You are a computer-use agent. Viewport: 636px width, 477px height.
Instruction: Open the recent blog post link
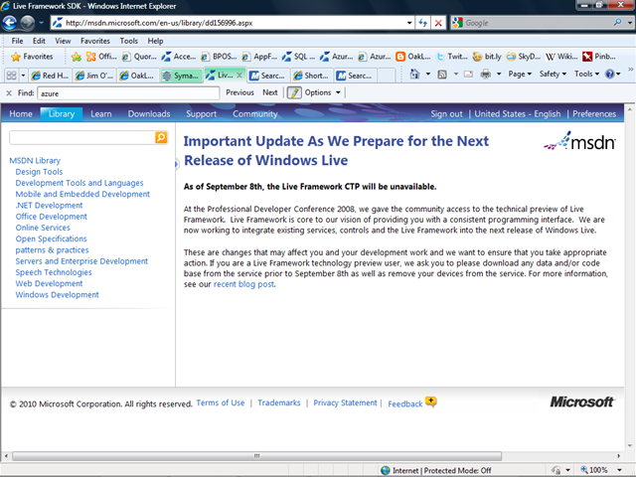(243, 284)
